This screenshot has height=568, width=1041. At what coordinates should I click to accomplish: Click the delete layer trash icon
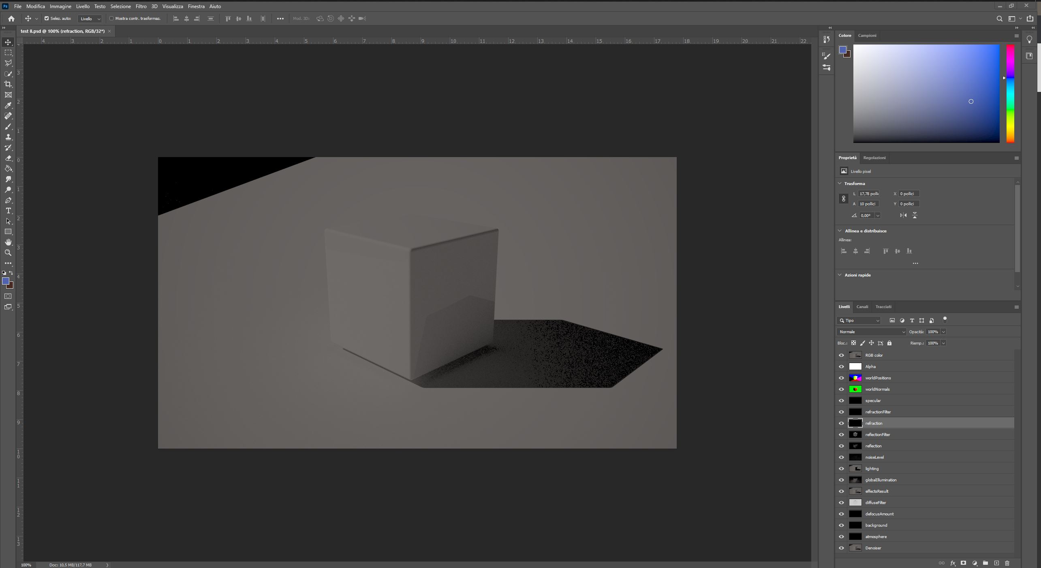1007,563
